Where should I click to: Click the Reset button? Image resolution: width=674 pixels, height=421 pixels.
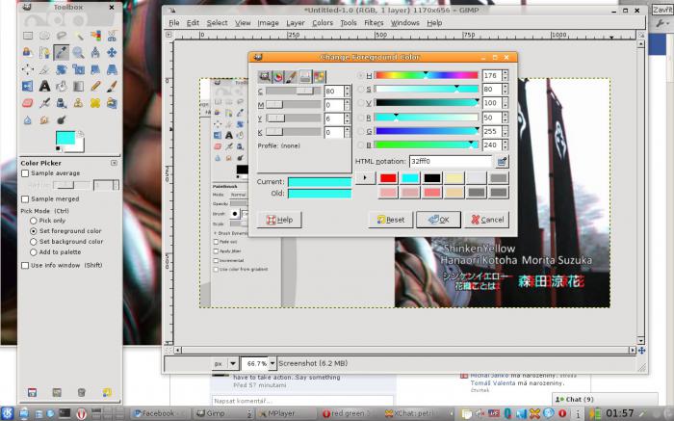tap(390, 220)
